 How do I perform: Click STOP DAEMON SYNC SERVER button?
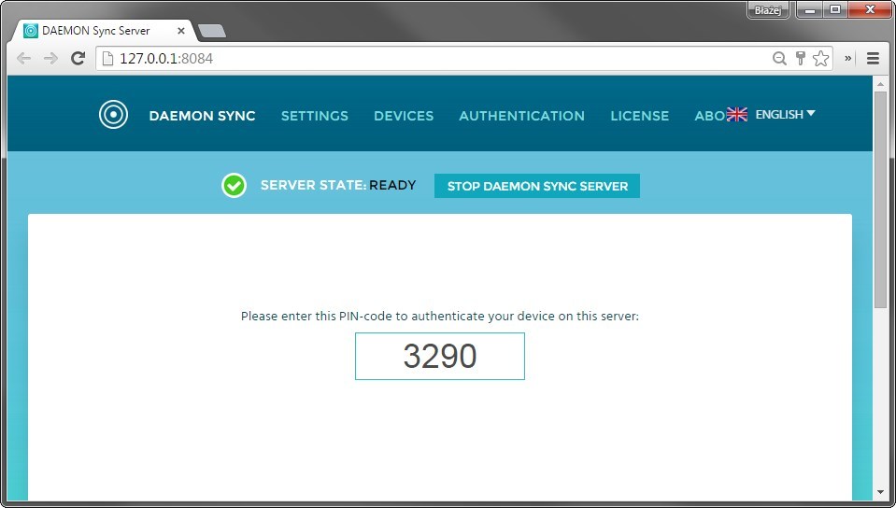(537, 186)
